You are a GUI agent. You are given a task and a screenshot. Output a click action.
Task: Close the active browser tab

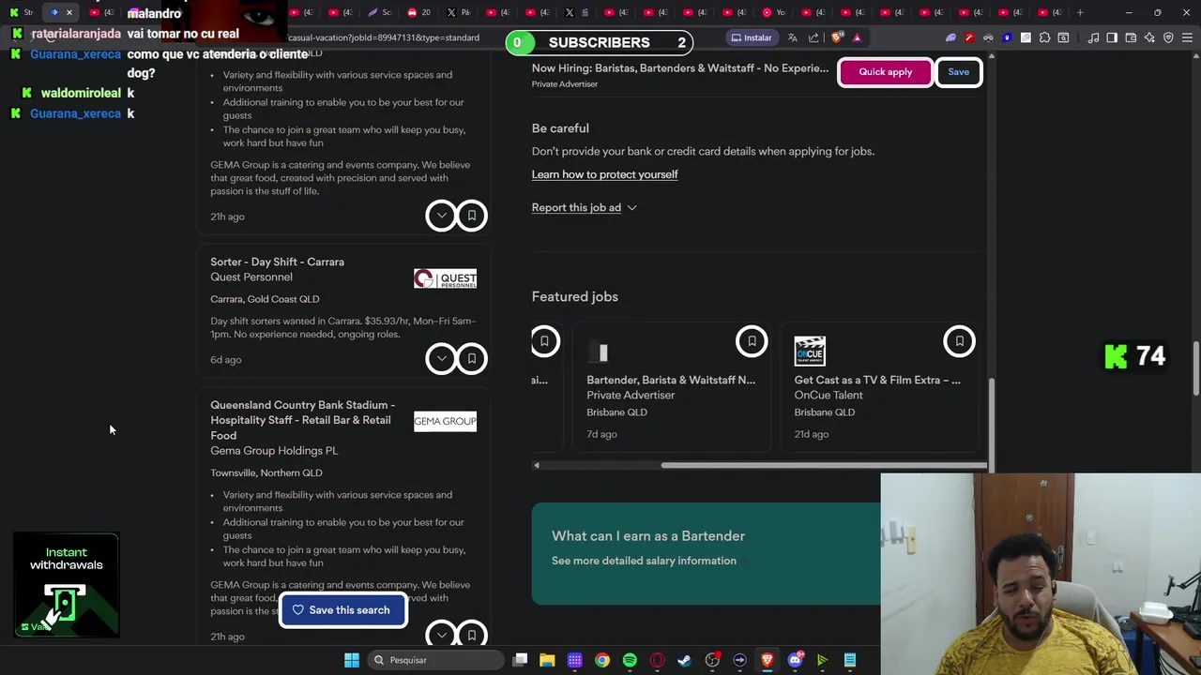(x=69, y=12)
